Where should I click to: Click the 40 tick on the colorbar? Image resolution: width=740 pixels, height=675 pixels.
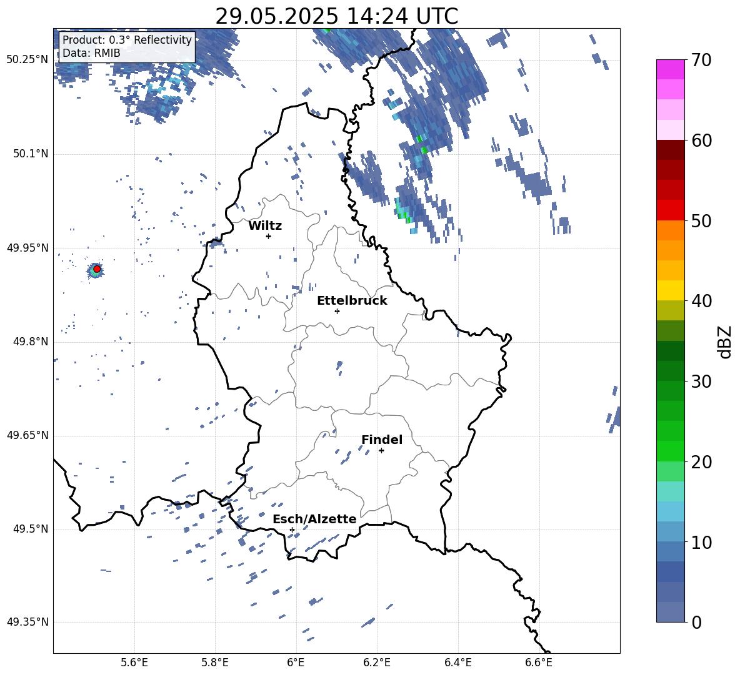click(701, 301)
